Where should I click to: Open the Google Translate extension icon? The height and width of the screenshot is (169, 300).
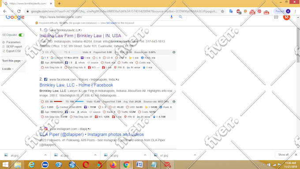(x=231, y=12)
